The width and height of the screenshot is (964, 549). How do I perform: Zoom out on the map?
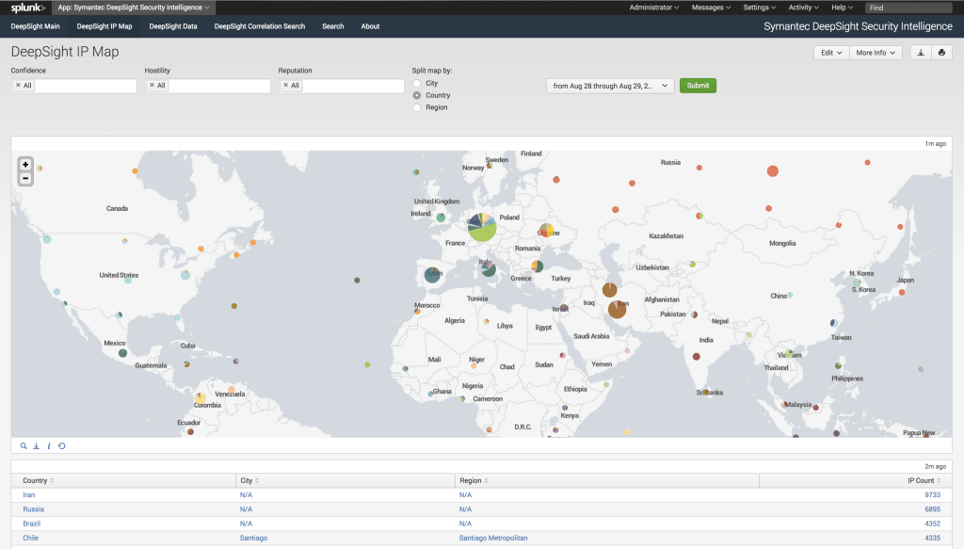pos(25,178)
